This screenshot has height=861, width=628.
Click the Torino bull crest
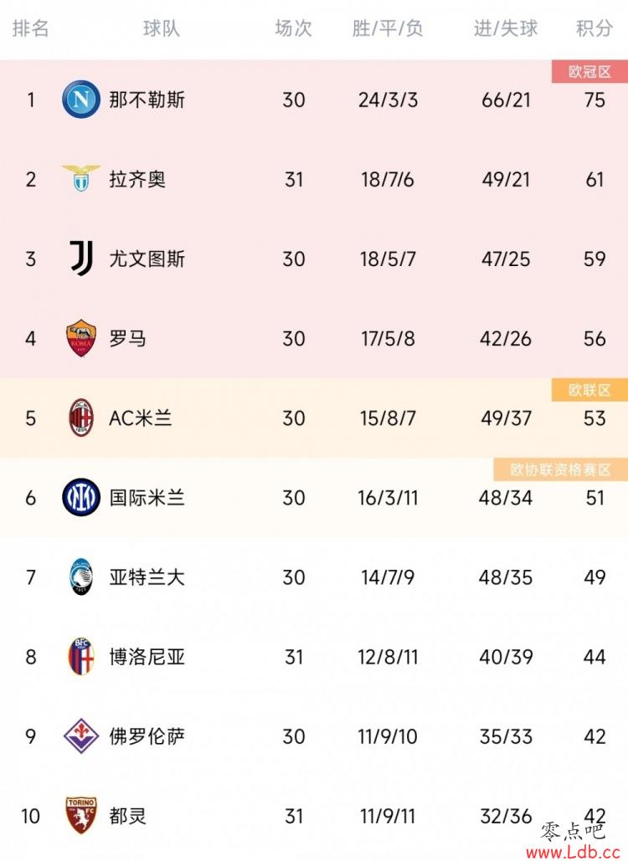pyautogui.click(x=80, y=816)
